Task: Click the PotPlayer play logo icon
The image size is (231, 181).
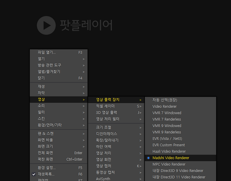Action: pyautogui.click(x=46, y=26)
